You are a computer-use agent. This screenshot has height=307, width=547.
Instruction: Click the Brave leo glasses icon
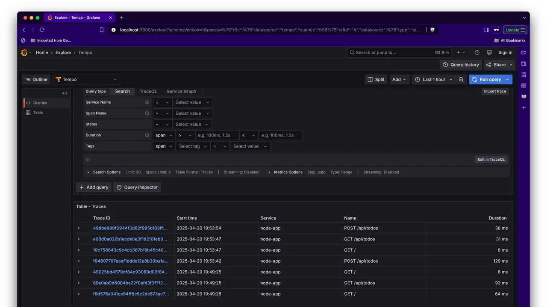click(x=496, y=30)
